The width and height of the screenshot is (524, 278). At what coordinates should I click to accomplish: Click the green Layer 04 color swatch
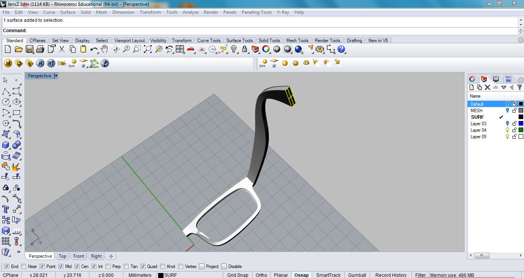tap(521, 130)
